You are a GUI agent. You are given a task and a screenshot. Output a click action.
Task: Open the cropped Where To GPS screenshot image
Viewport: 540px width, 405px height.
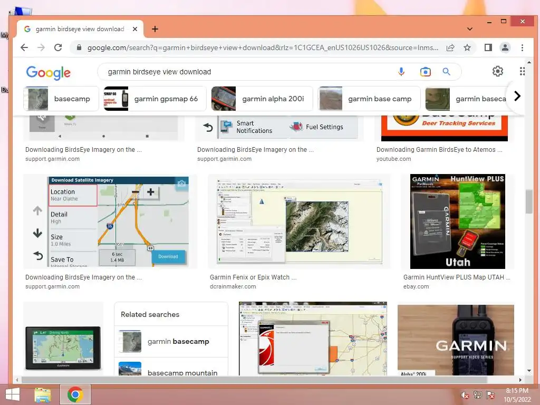pos(104,128)
